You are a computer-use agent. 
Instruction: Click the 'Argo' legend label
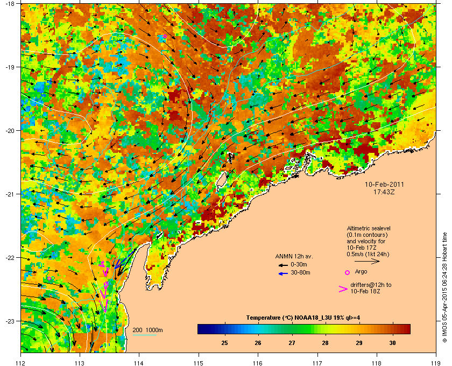(361, 272)
